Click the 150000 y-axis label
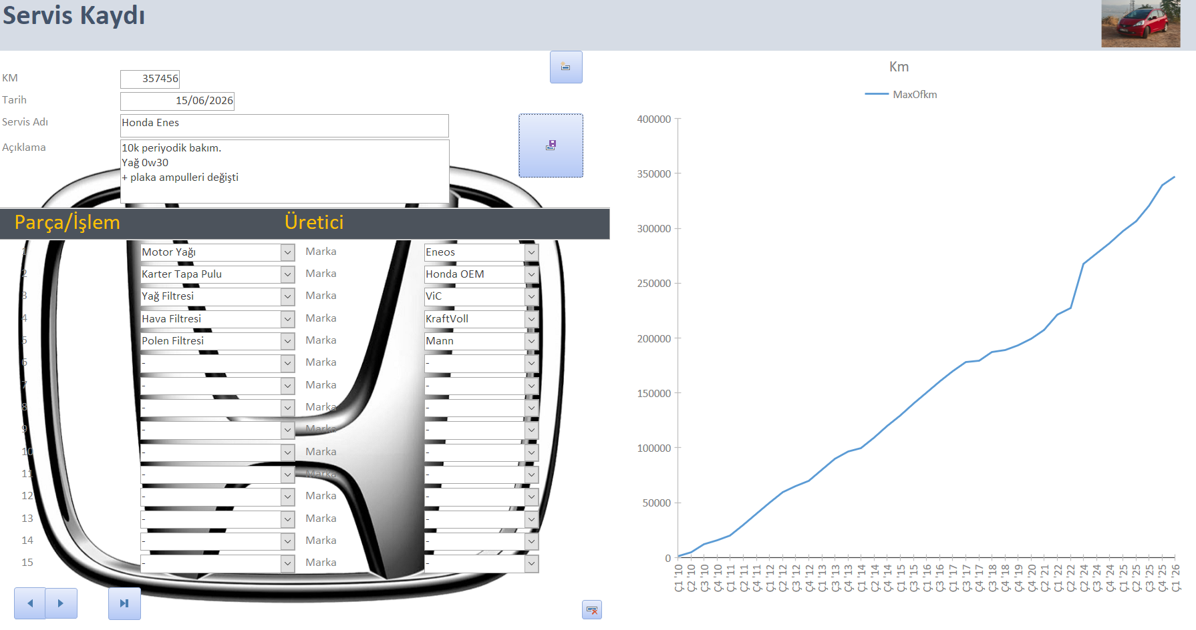This screenshot has width=1196, height=630. [654, 394]
